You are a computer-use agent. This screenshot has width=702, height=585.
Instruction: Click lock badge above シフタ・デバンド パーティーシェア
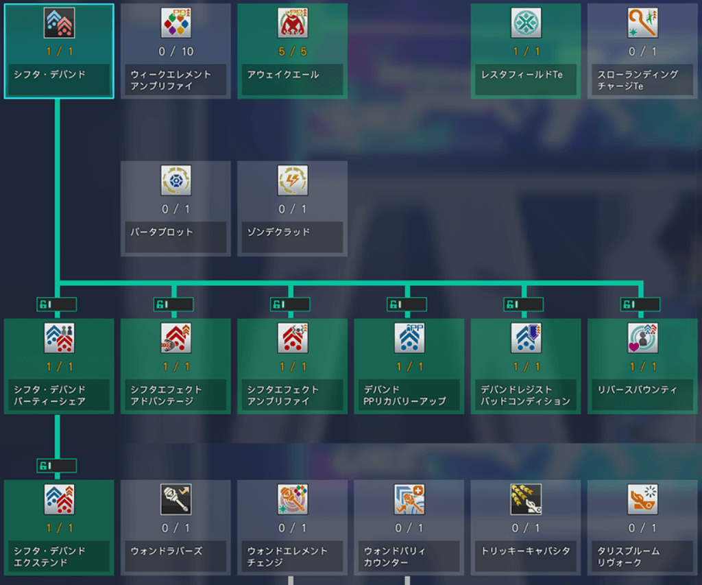tap(57, 305)
